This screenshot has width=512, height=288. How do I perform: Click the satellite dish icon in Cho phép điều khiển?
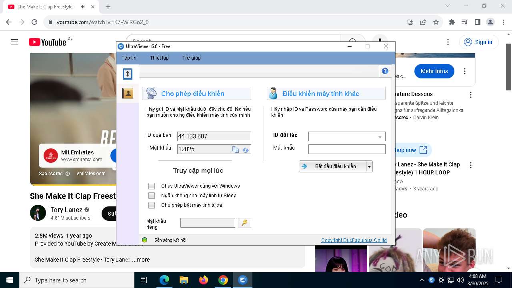tap(151, 93)
